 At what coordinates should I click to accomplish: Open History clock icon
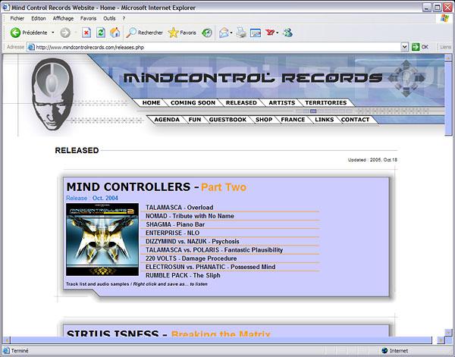click(207, 33)
